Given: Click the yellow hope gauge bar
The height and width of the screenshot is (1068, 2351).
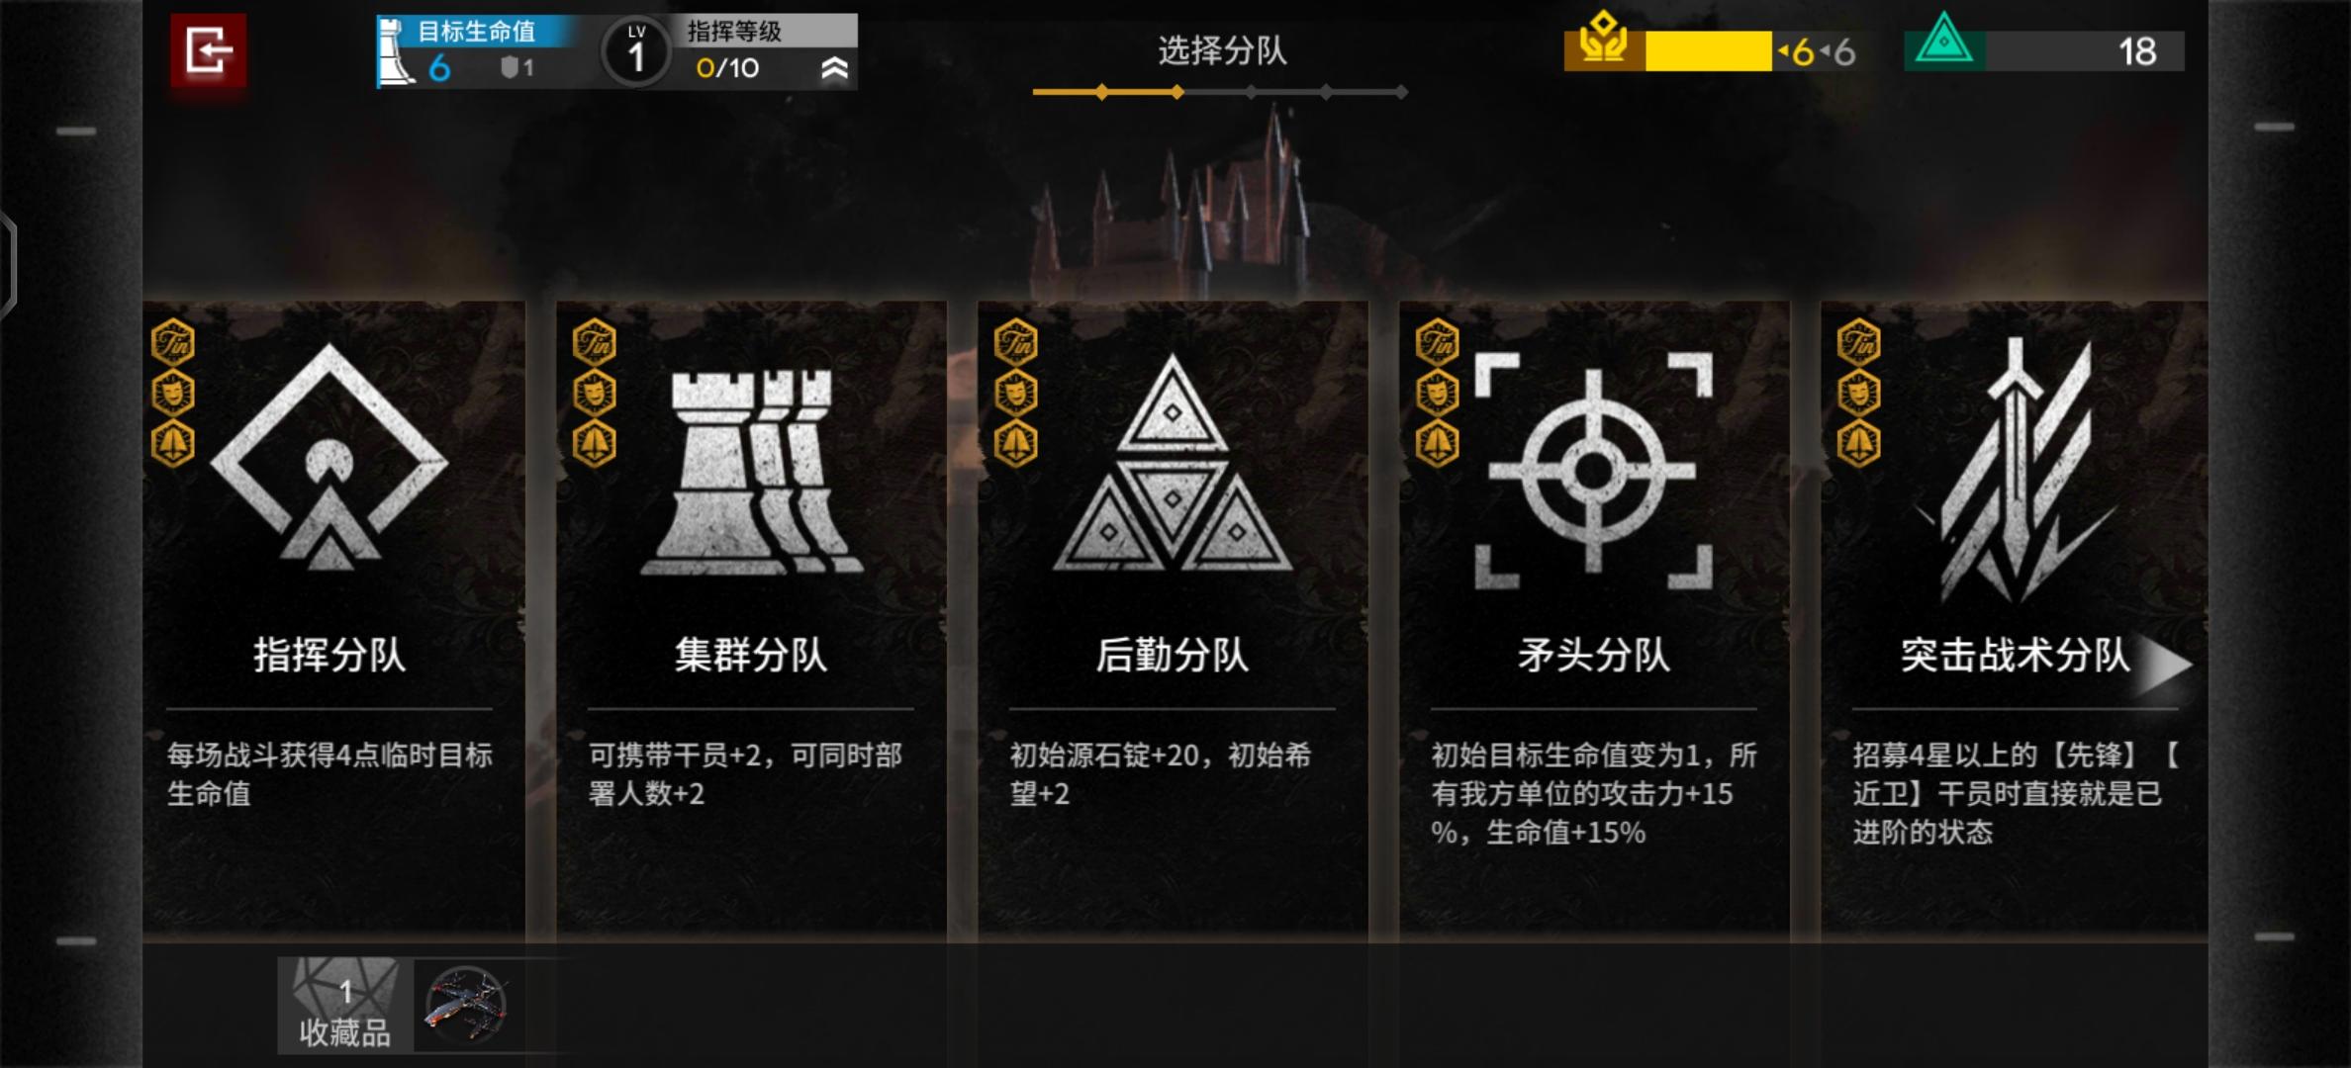Looking at the screenshot, I should click(1707, 50).
